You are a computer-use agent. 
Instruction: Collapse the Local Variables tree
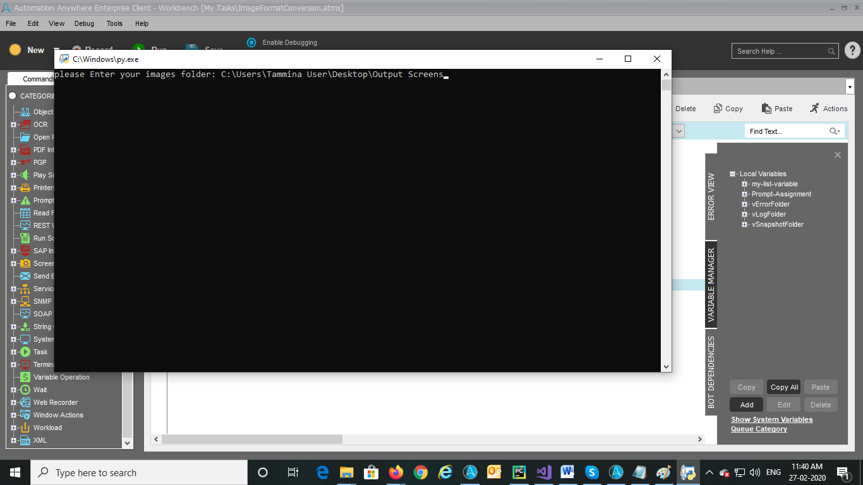coord(732,174)
